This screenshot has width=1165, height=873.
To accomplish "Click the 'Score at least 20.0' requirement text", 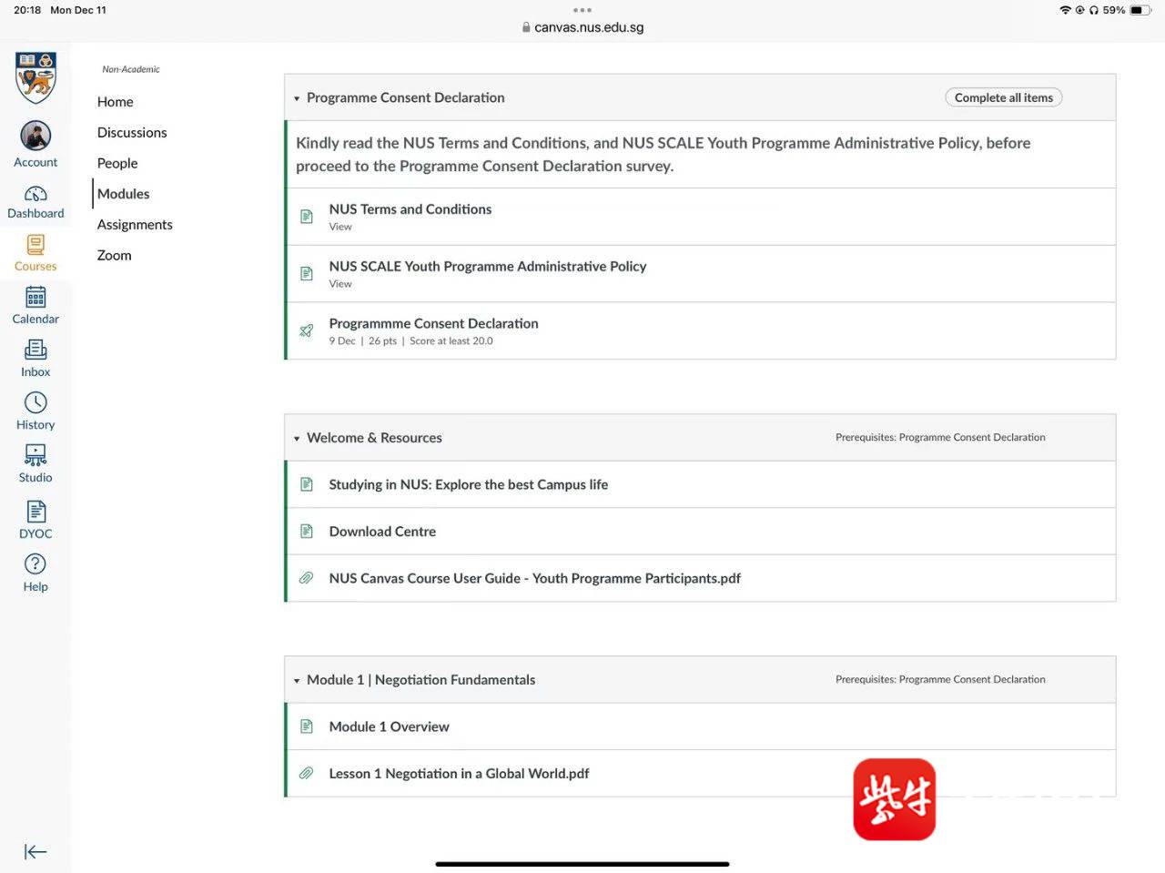I will coord(451,341).
